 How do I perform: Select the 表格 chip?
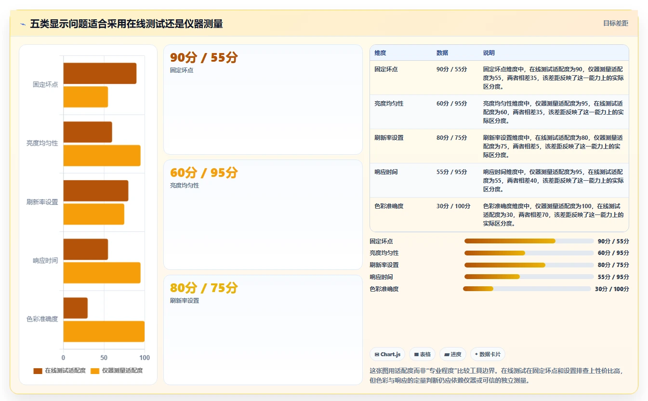coord(422,354)
